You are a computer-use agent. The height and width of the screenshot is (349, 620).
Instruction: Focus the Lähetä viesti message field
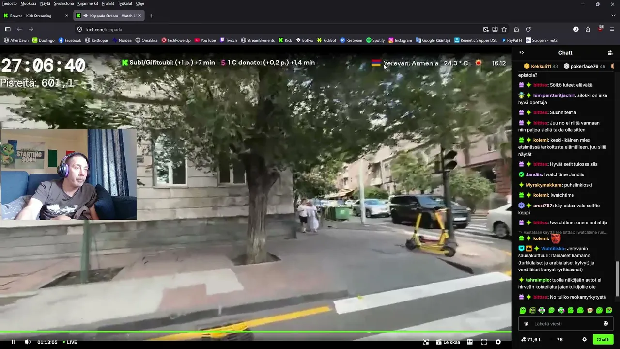coord(566,324)
